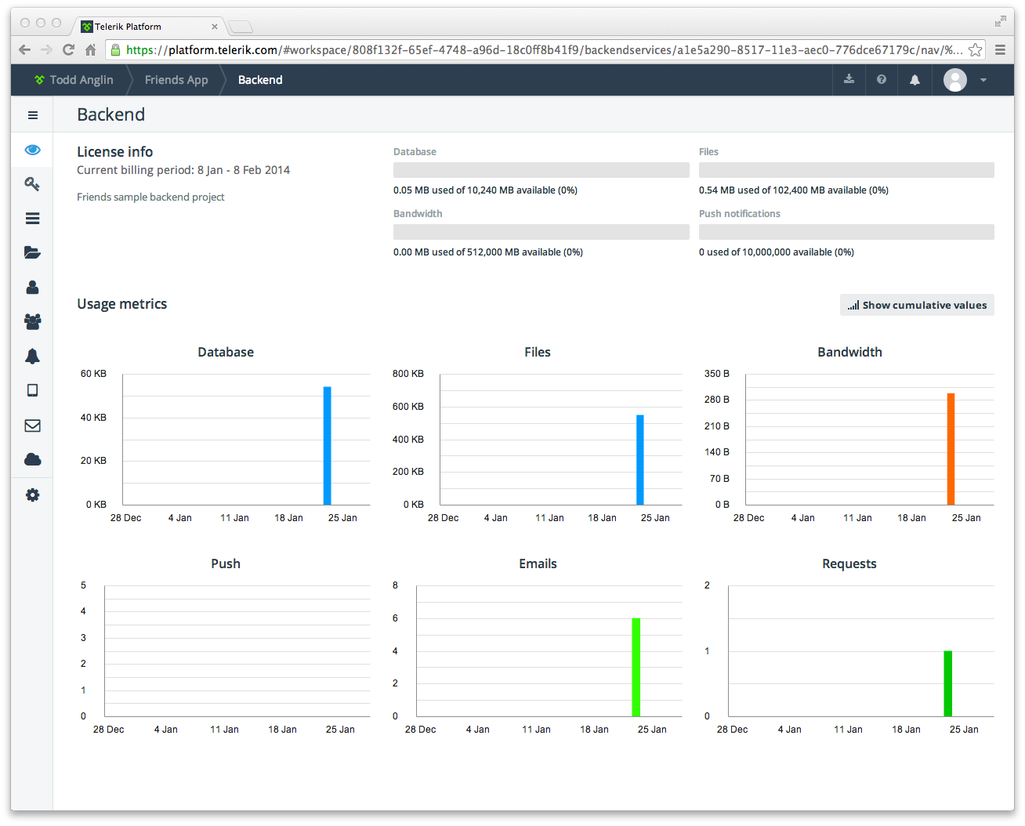The width and height of the screenshot is (1025, 826).
Task: Toggle Show cumulative values
Action: point(917,305)
